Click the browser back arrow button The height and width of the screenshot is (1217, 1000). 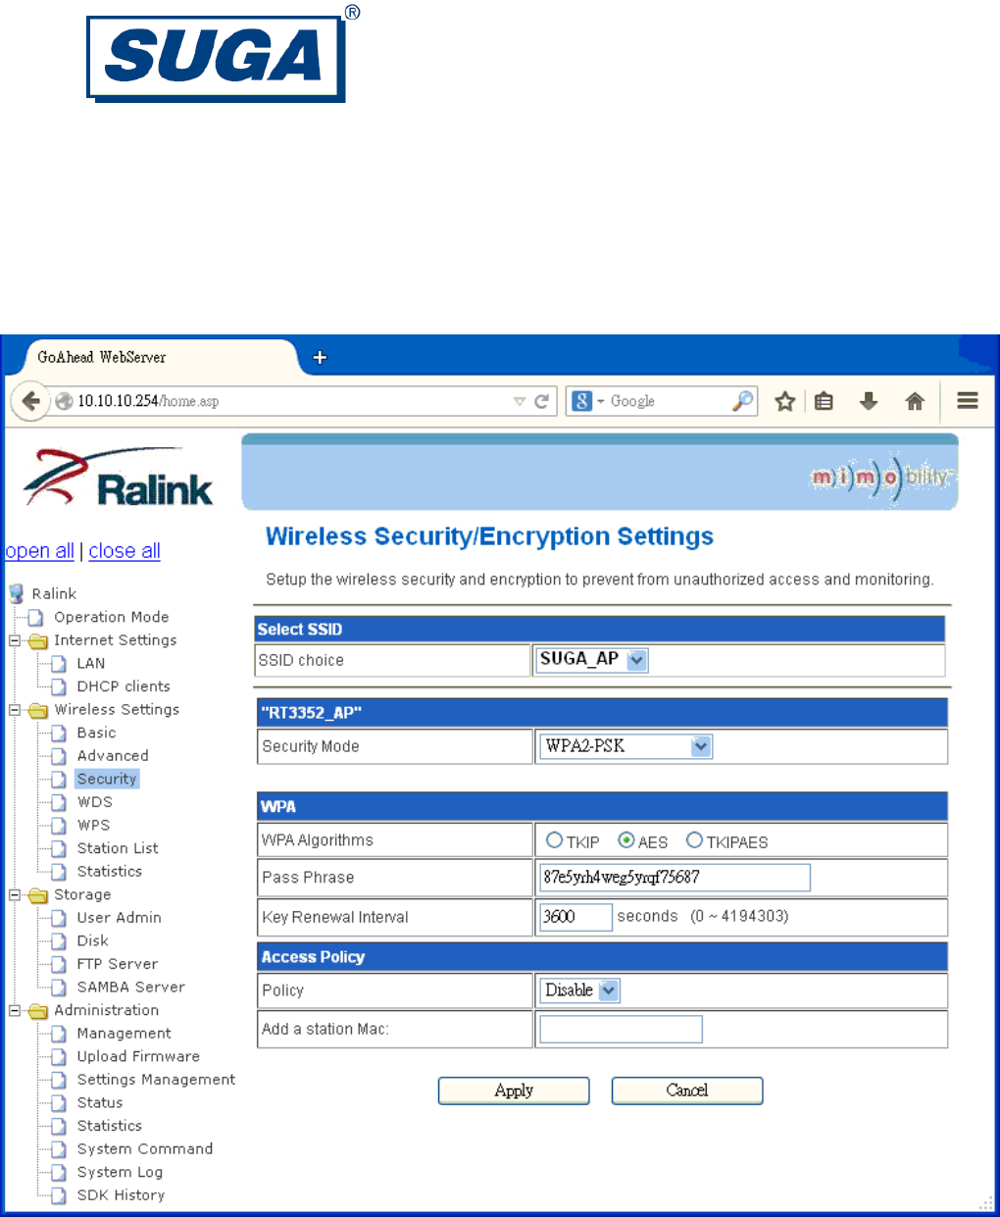coord(30,401)
